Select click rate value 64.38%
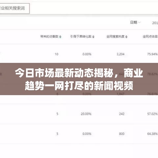 click(x=152, y=134)
